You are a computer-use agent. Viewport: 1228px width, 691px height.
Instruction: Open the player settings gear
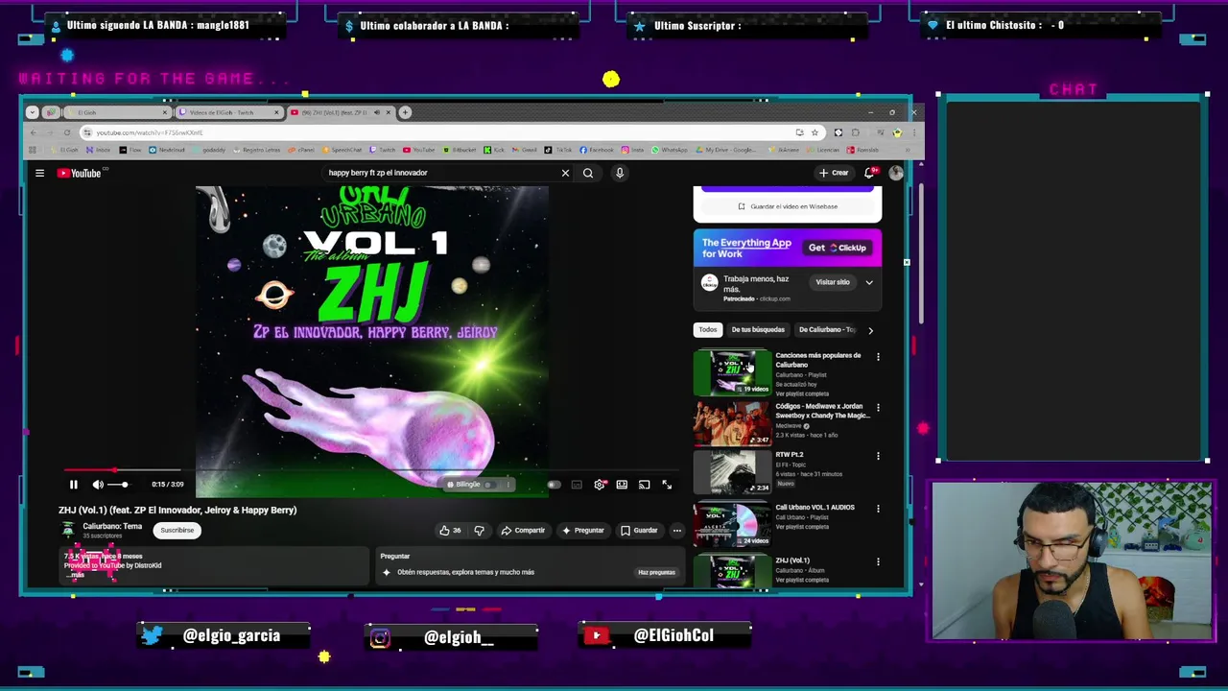[x=600, y=485]
